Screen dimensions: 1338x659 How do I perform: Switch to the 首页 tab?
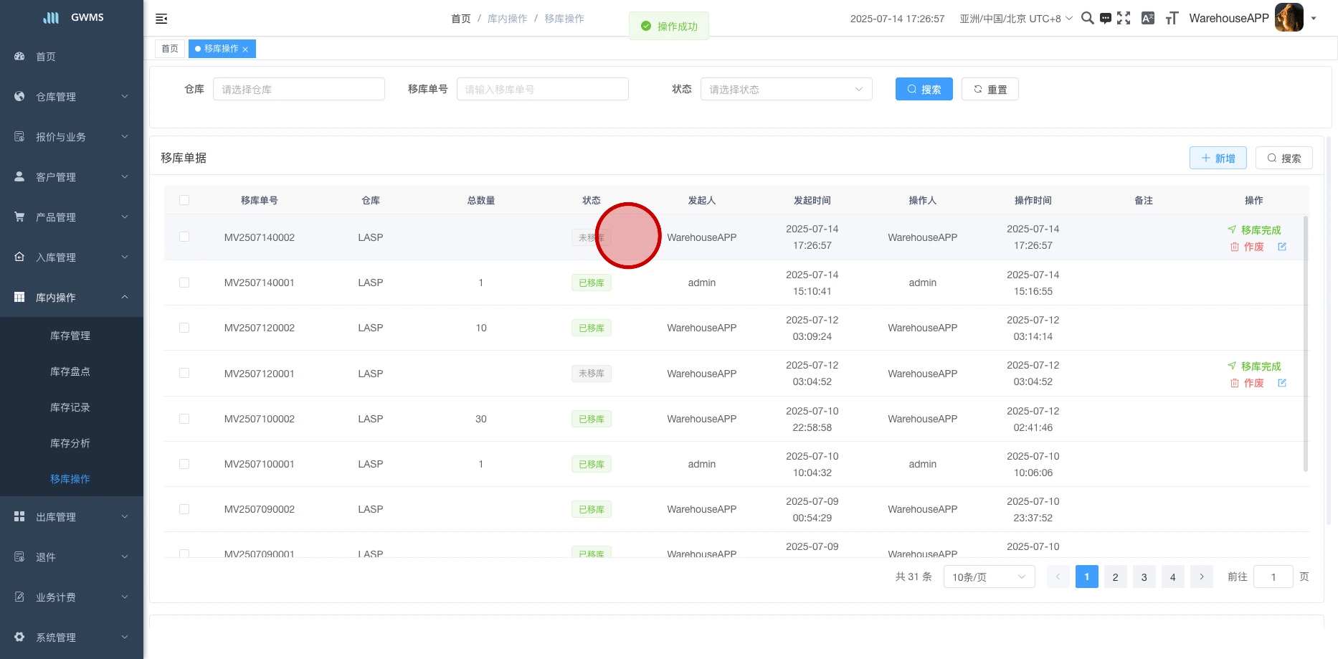click(170, 49)
